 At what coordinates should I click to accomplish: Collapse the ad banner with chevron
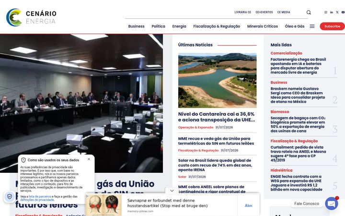coord(172,191)
